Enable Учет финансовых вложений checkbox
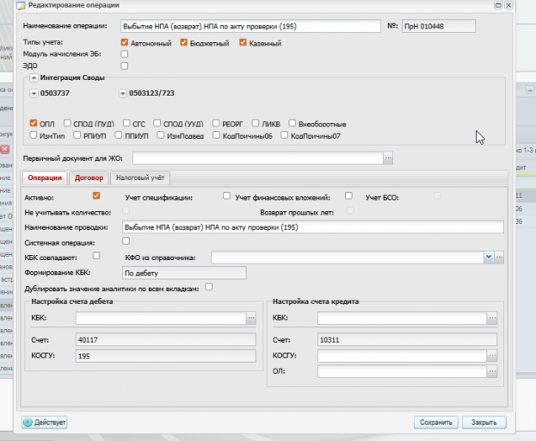Viewport: 536px width, 441px height. point(348,196)
